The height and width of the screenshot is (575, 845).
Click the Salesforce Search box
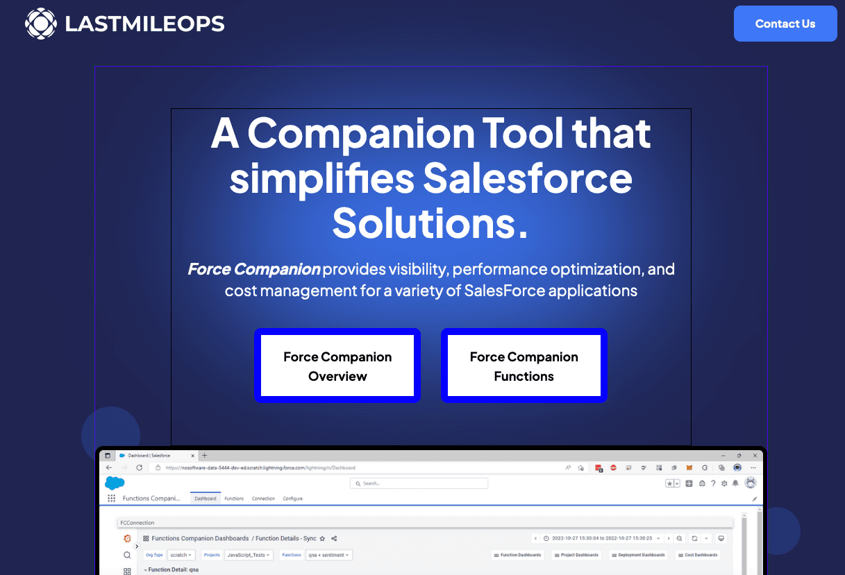(419, 483)
